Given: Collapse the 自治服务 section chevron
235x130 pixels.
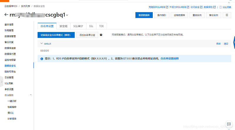Looking at the screenshot, I should pyautogui.click(x=31, y=95).
